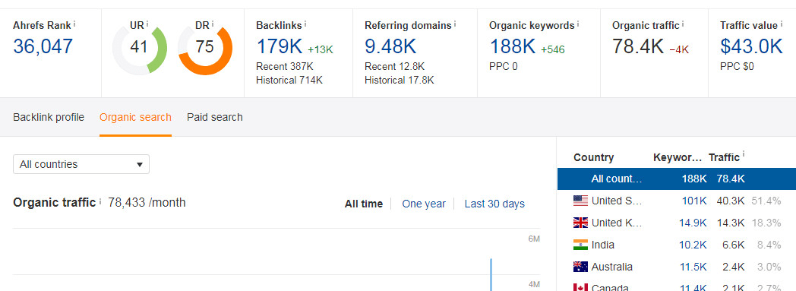The image size is (796, 291).
Task: Click the Recent 387K backlinks text
Action: (285, 66)
